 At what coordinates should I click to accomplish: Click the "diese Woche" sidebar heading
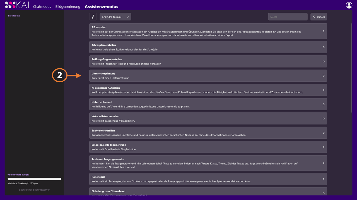coord(14,16)
